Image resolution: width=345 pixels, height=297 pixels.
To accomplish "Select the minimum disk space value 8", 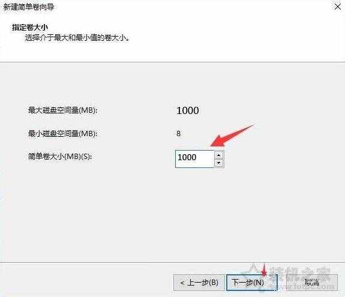I will click(178, 134).
